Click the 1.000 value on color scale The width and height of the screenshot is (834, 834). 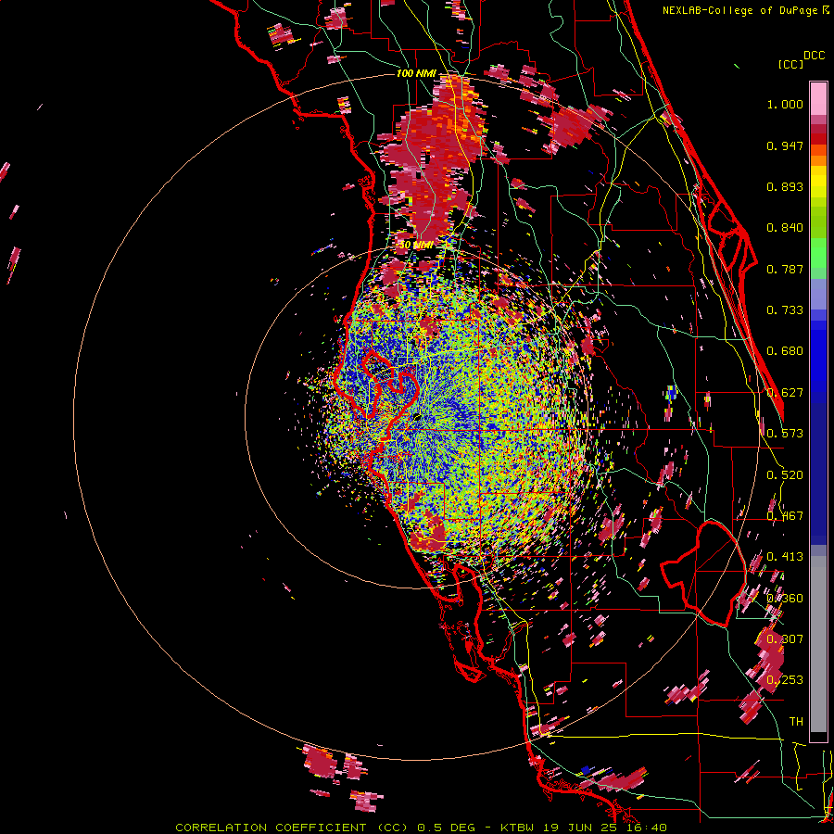785,104
